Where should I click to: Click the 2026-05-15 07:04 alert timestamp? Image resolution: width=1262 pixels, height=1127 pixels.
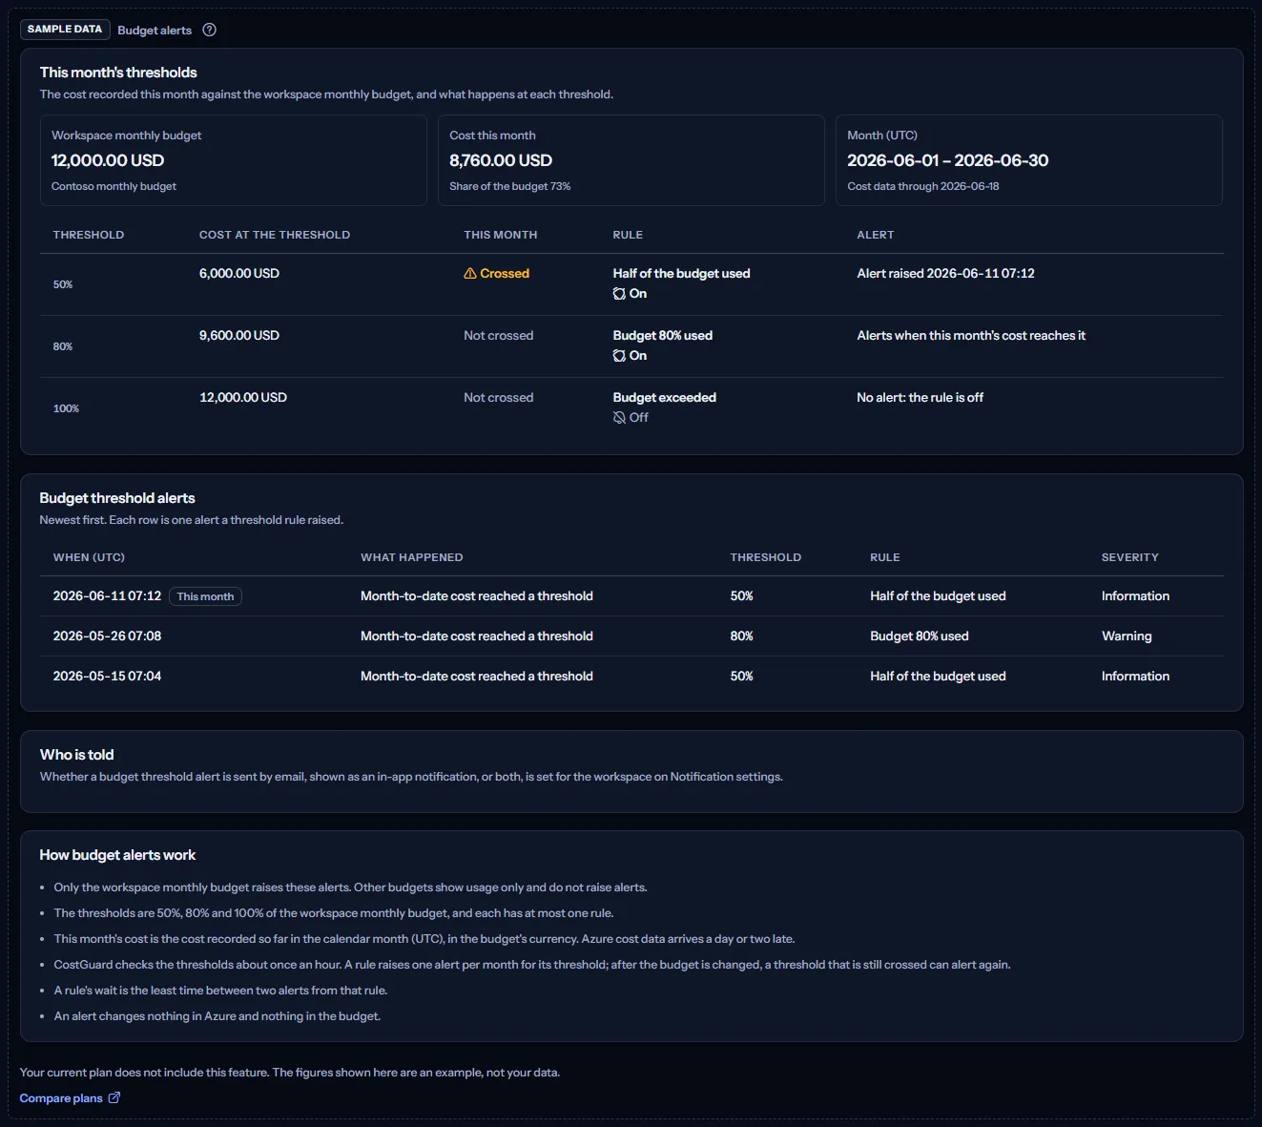[107, 677]
